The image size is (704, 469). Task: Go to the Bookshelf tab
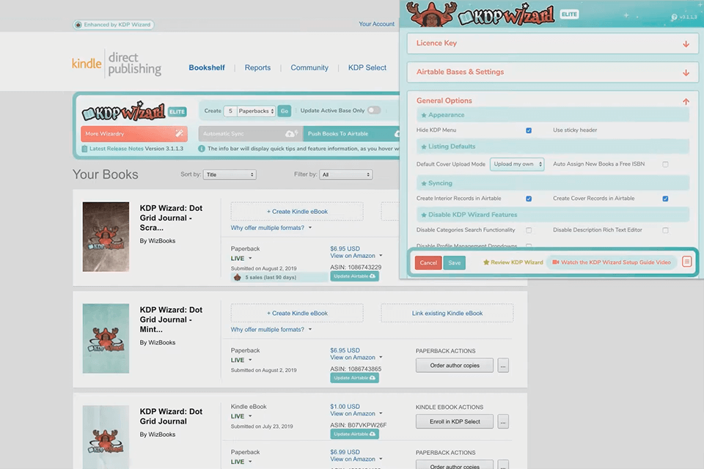207,67
